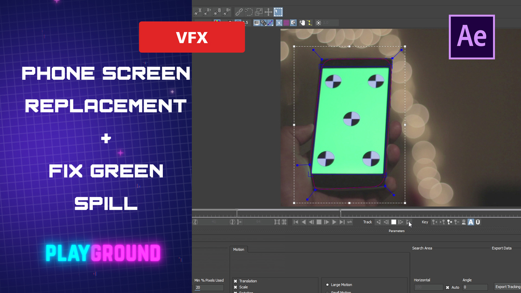Toggle the Autokey A button
Viewport: 521px width, 293px height.
[471, 222]
